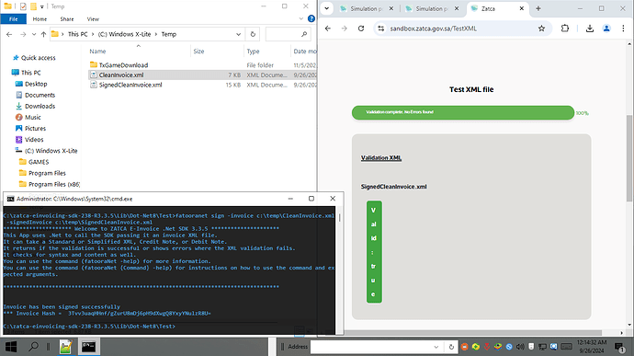
Task: Open Explorer help question mark icon
Action: point(311,18)
